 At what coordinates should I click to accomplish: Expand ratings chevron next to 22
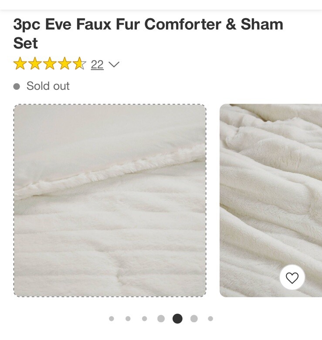[114, 65]
